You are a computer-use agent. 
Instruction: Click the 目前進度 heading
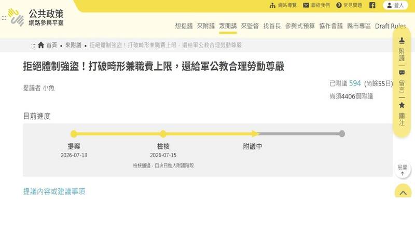pyautogui.click(x=37, y=116)
